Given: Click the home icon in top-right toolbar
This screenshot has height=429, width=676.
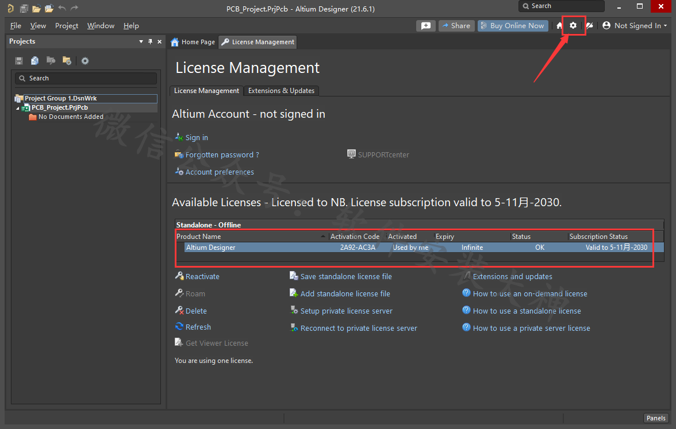Looking at the screenshot, I should [x=559, y=26].
